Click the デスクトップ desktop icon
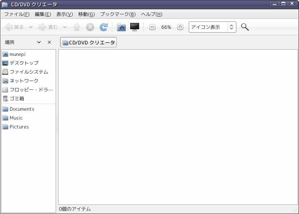Screen dimensions: 299x214 coord(5,63)
